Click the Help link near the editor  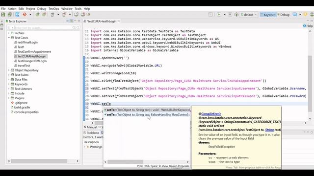coord(308,26)
